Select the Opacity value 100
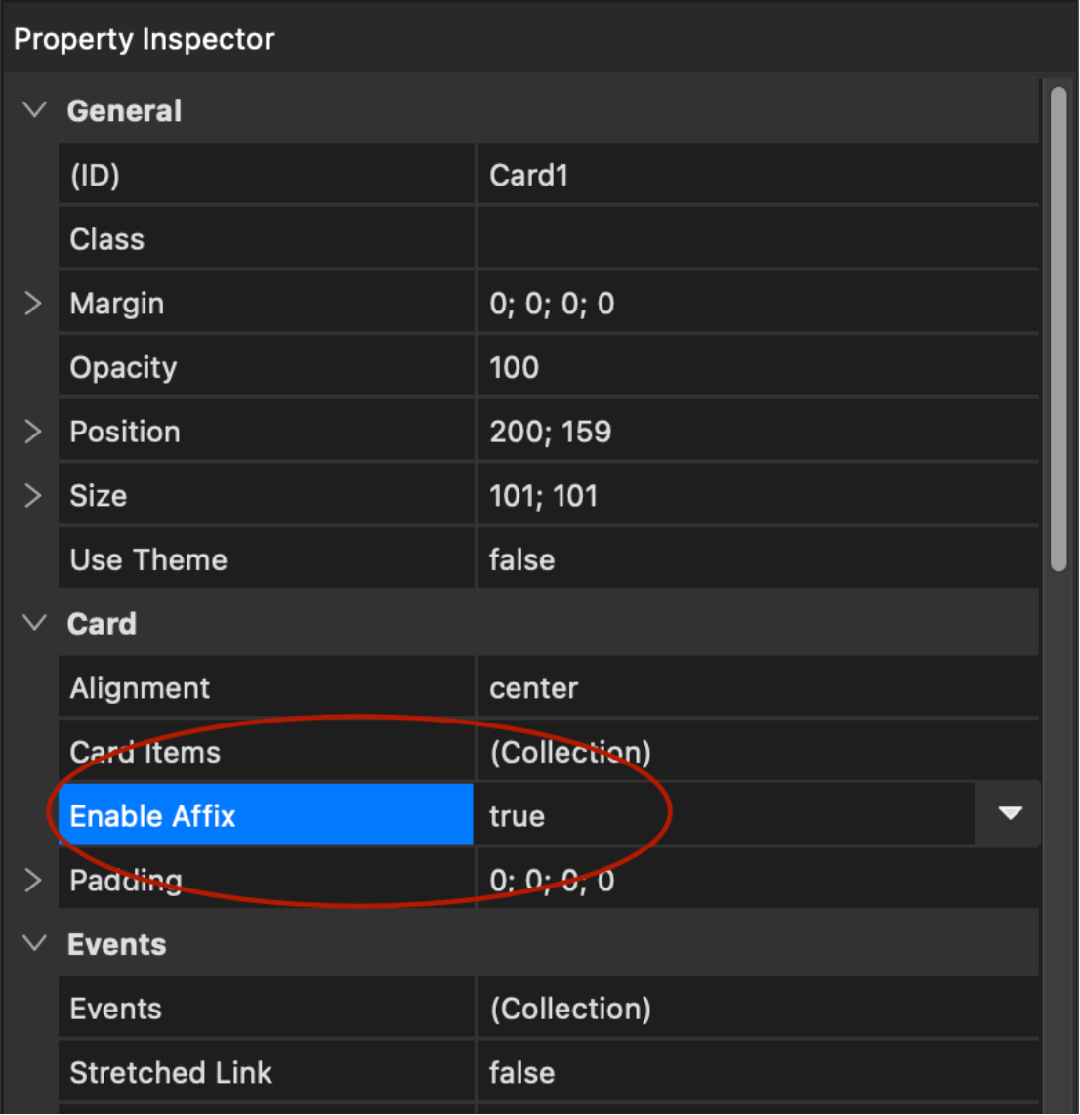Viewport: 1080px width, 1115px height. (757, 368)
